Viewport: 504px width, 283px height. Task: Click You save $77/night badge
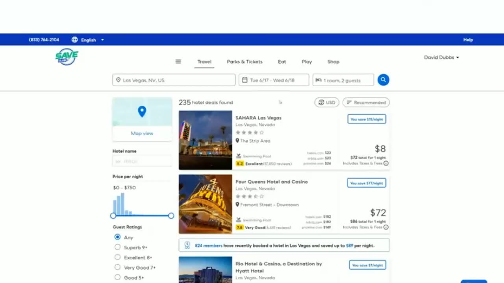coord(367,183)
